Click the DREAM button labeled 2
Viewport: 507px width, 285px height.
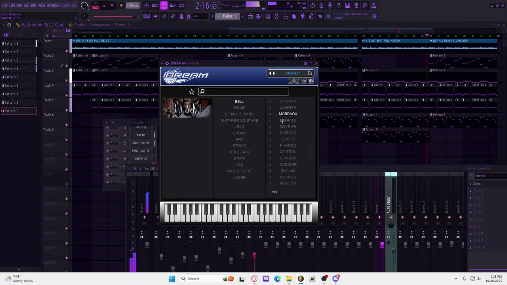coord(297,81)
